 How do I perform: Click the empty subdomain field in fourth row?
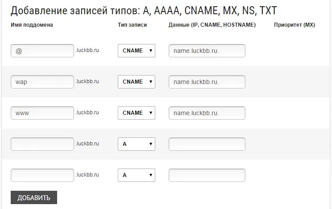(42, 144)
